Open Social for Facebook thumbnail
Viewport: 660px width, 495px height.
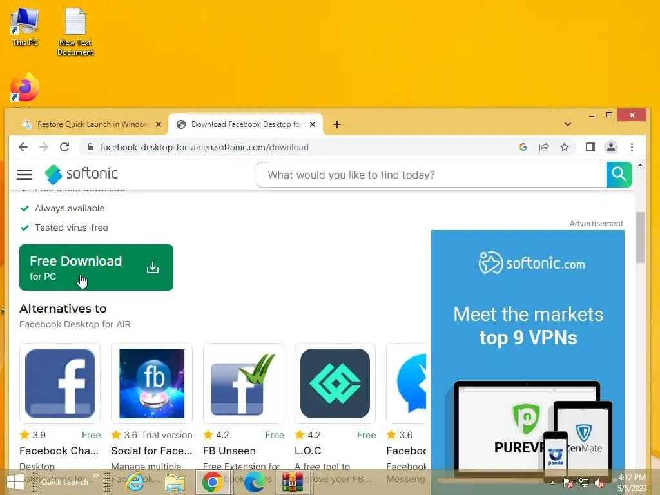pos(151,383)
